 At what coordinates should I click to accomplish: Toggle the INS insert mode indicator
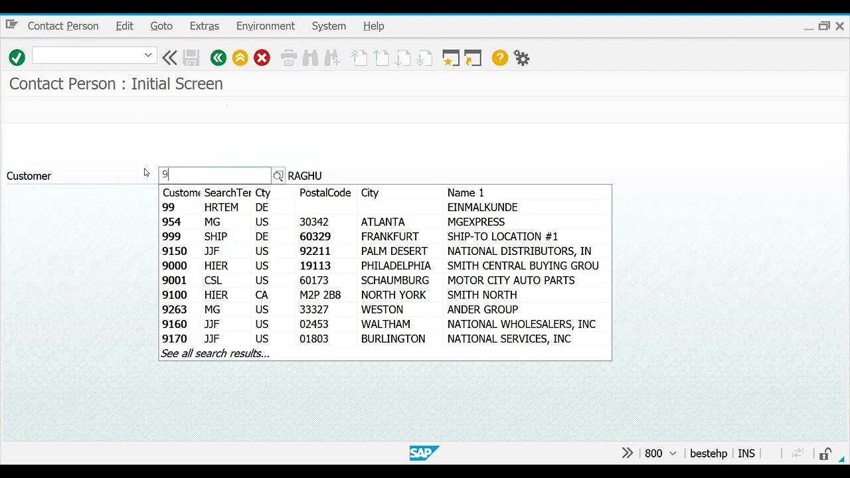coord(746,453)
